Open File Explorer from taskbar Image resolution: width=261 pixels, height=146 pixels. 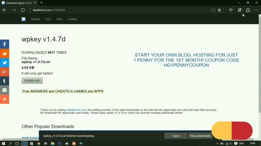53,144
